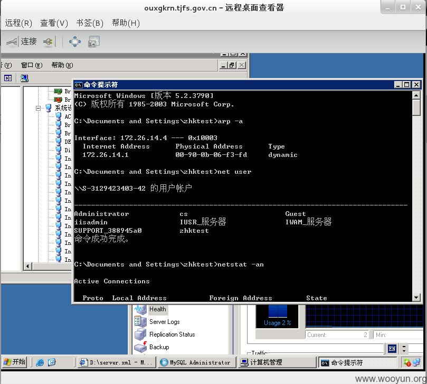Click the iisadmin account name

pyautogui.click(x=91, y=222)
